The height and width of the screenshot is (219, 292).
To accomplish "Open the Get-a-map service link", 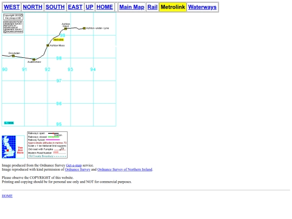I will coord(74,165).
